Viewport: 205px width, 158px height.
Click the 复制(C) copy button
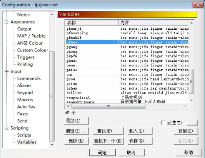(x=186, y=131)
